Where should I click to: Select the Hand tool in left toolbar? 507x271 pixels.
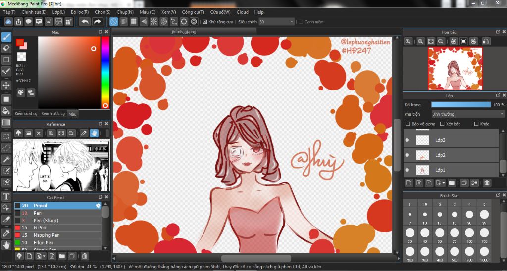(x=6, y=245)
